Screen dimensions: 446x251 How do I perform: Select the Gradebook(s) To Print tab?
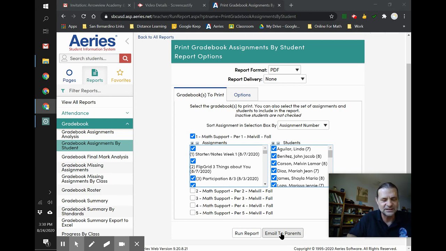pos(200,95)
